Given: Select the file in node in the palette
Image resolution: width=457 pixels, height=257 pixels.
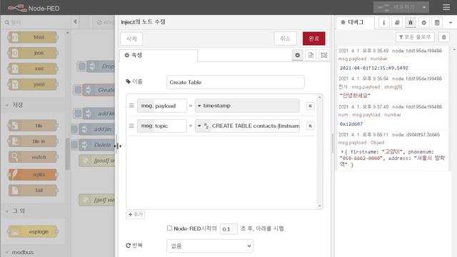Looking at the screenshot, I should [x=33, y=141].
